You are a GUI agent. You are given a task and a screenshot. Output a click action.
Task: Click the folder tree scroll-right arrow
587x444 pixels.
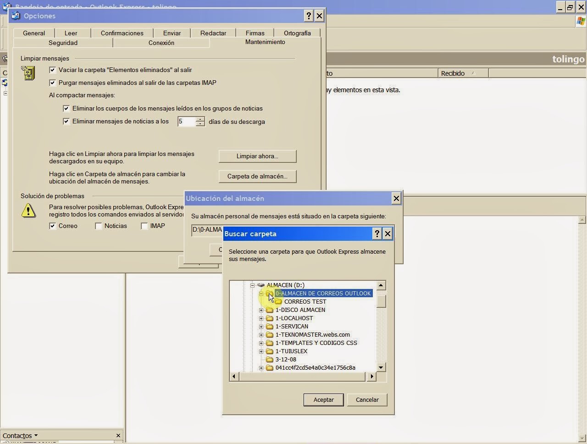click(x=372, y=377)
